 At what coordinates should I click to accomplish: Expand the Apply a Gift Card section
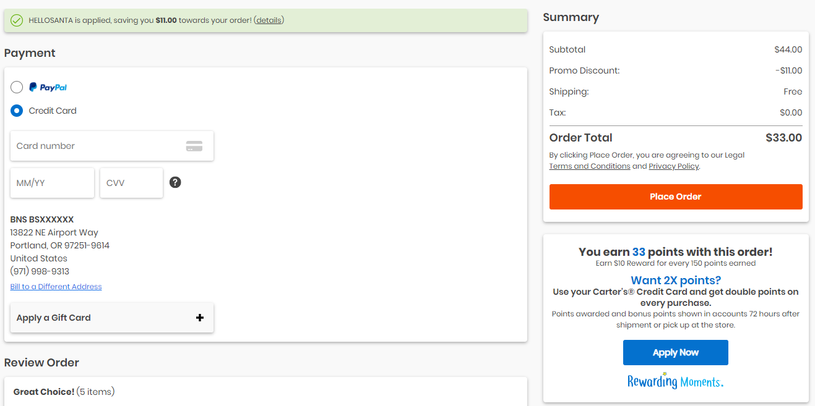click(x=111, y=318)
